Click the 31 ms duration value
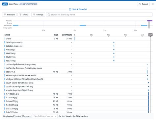 click(x=69, y=38)
